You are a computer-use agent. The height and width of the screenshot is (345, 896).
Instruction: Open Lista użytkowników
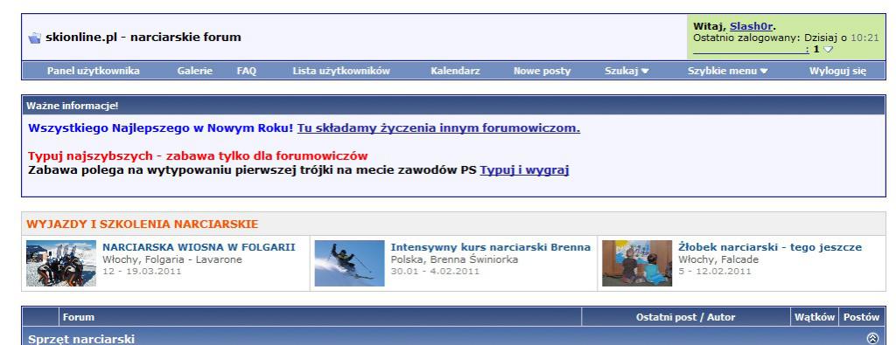click(x=341, y=72)
